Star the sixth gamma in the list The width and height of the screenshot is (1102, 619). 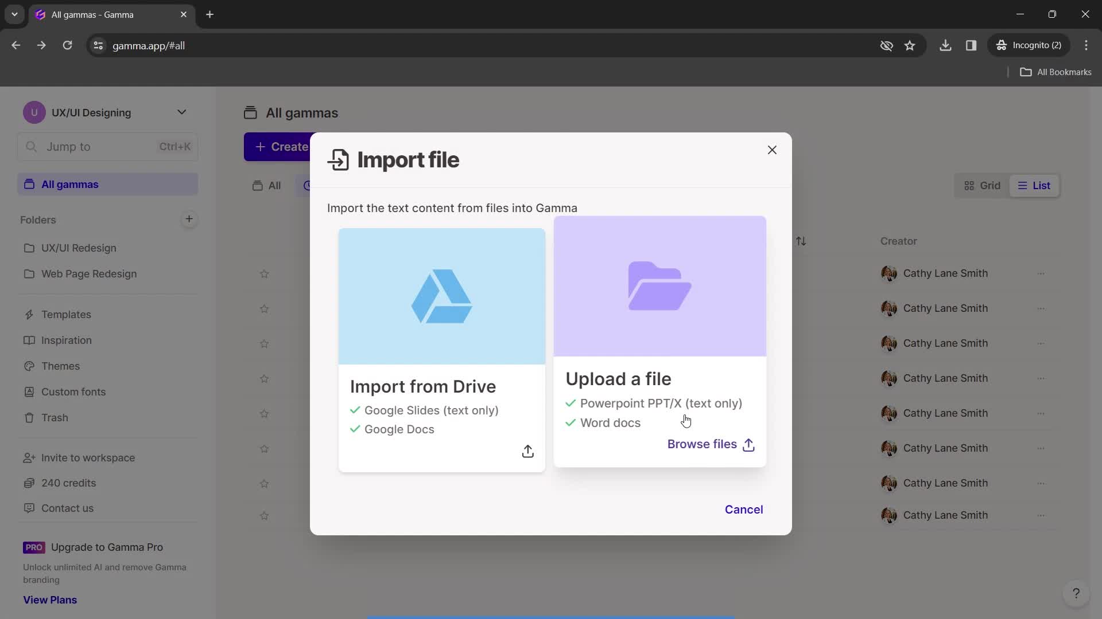point(264,449)
